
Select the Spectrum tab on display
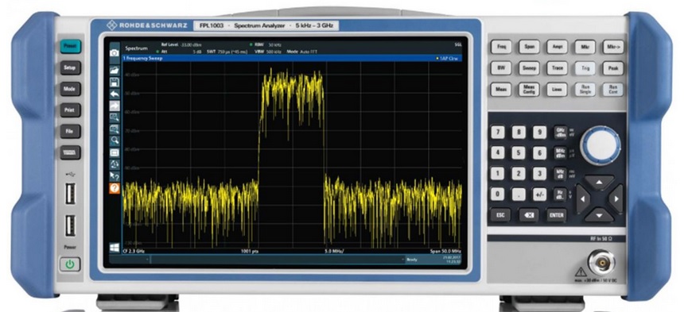(137, 48)
